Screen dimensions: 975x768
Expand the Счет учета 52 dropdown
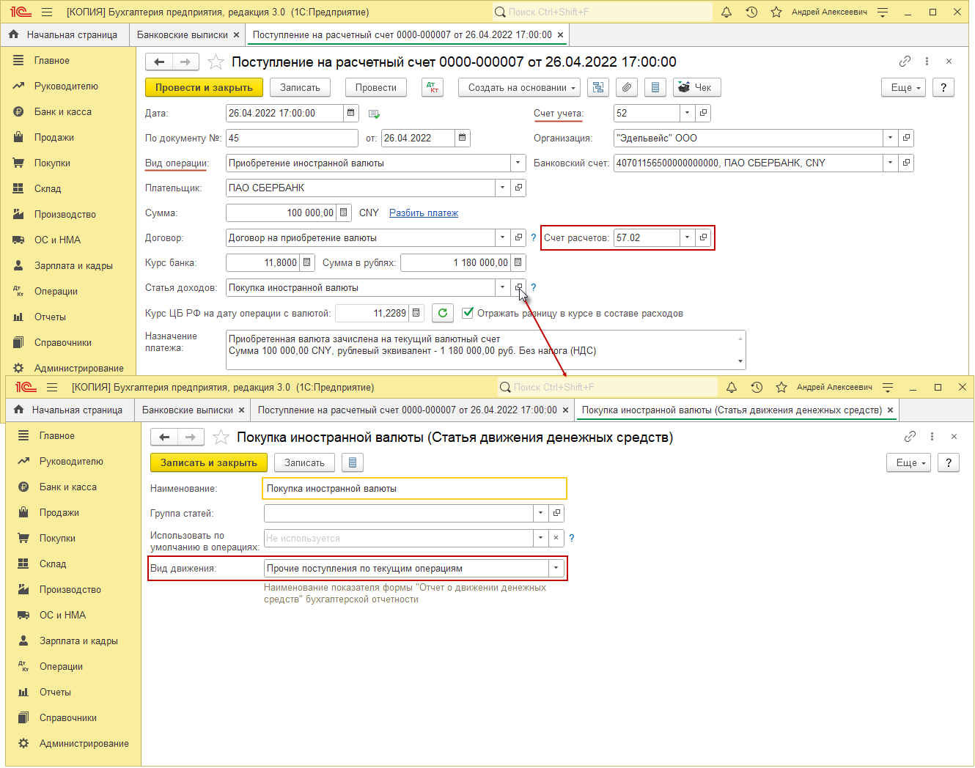click(687, 113)
